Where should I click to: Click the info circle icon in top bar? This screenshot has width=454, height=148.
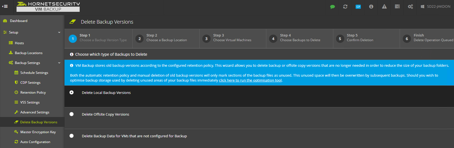point(371,7)
